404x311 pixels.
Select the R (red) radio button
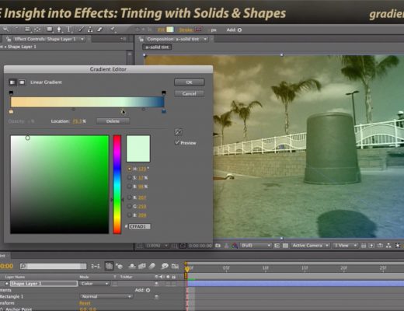coord(129,197)
